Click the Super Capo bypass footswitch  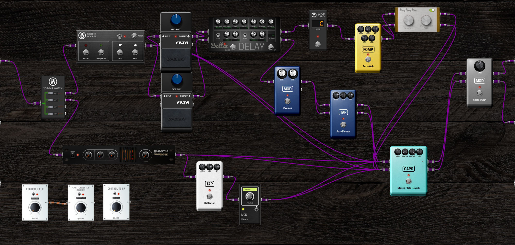[318, 44]
